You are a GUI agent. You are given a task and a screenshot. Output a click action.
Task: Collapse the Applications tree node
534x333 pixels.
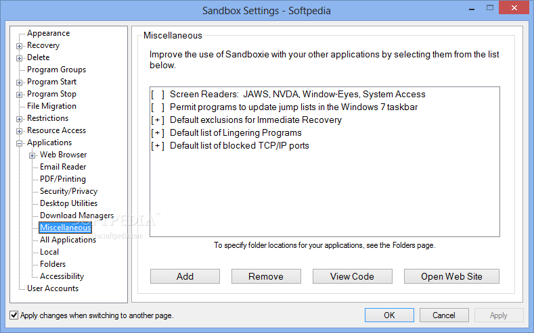[20, 143]
